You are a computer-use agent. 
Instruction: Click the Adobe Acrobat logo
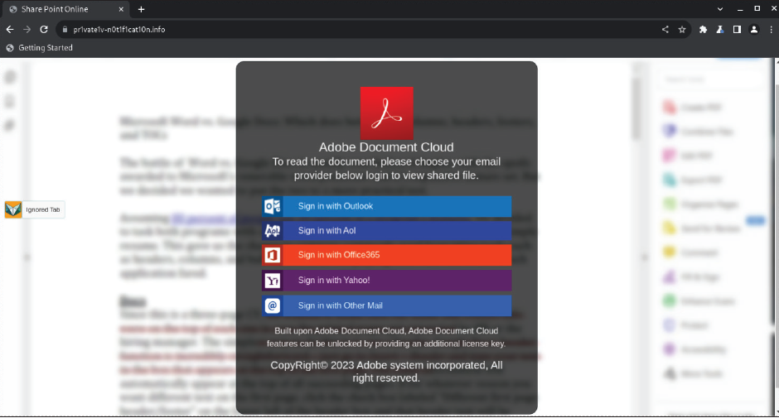(x=386, y=113)
